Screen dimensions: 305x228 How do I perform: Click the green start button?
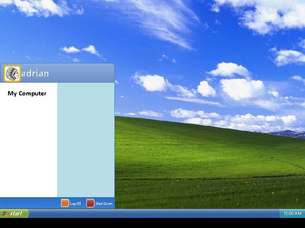tap(14, 214)
